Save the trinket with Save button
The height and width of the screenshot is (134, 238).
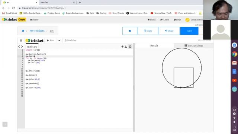tap(189, 31)
